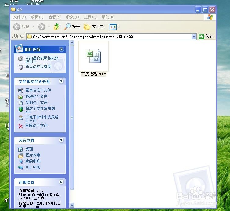Open the Back button history dropdown arrow

34,27
